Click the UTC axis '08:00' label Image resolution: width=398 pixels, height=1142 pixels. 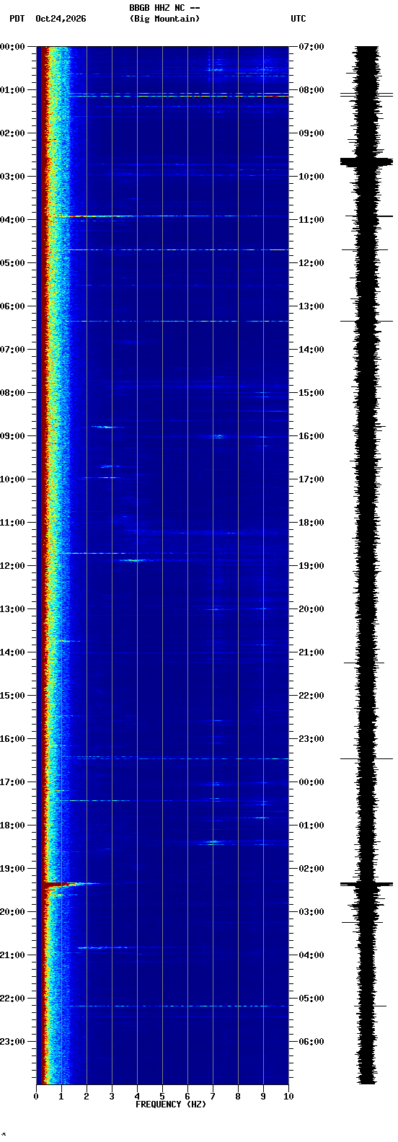point(311,90)
